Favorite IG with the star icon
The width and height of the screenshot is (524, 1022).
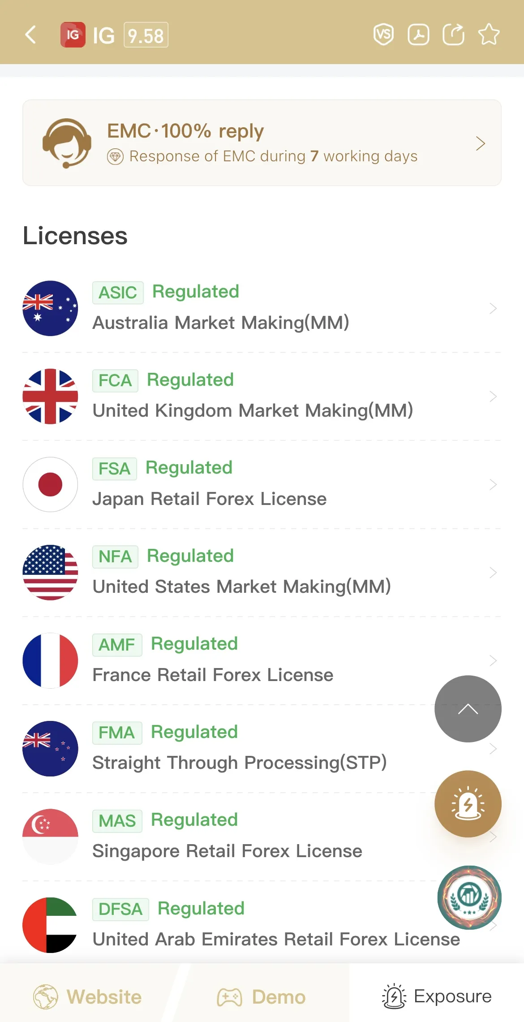coord(489,34)
